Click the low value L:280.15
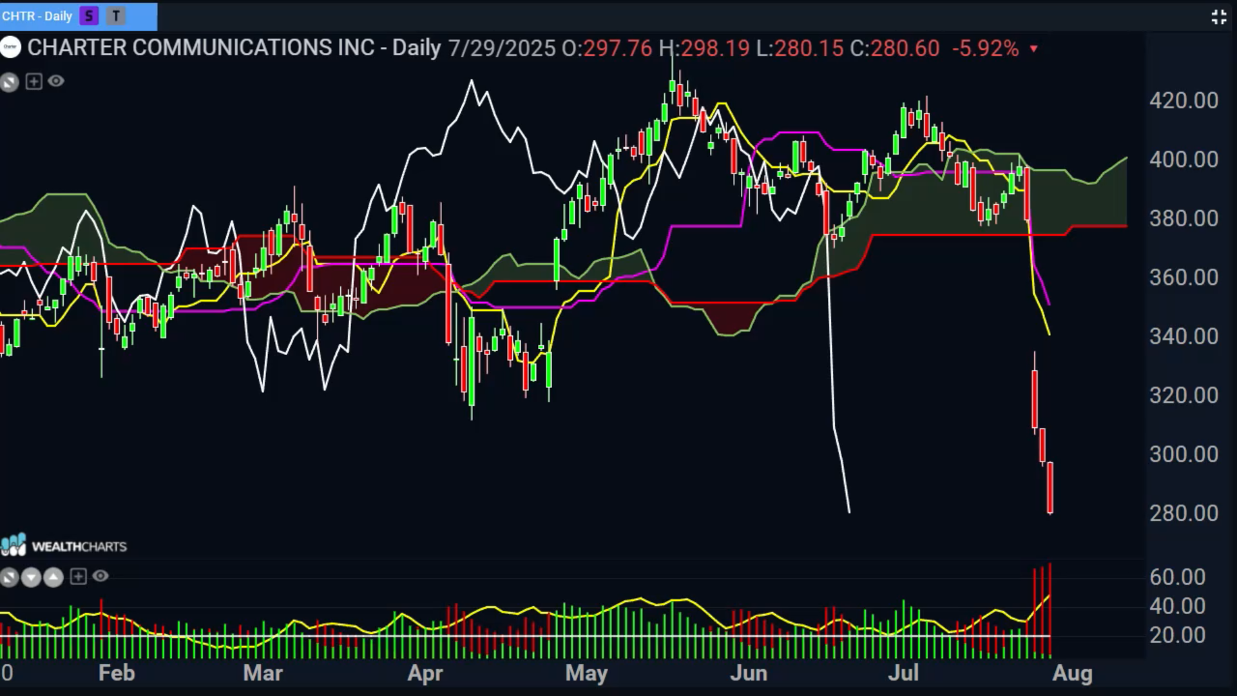The height and width of the screenshot is (696, 1237). 800,48
